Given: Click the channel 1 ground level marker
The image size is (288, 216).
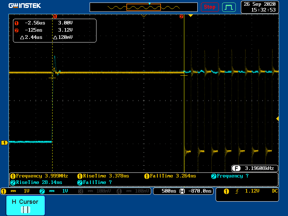Looking at the screenshot, I should (x=5, y=143).
